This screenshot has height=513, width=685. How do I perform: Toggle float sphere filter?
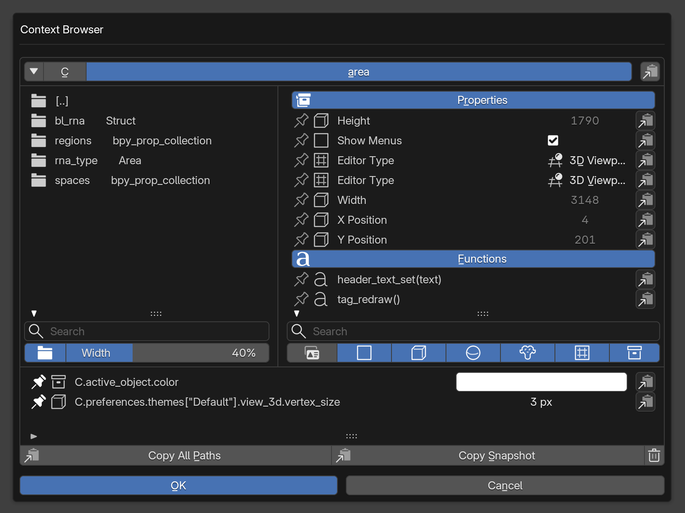point(473,353)
